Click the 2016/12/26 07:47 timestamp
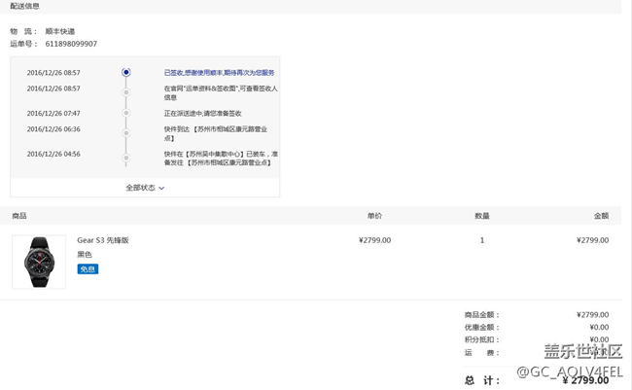 pos(53,114)
